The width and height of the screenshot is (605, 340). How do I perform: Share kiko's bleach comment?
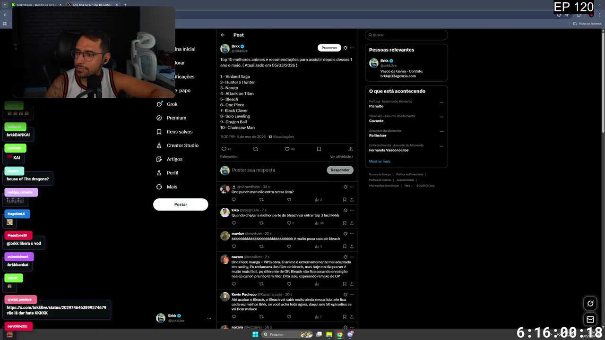coord(352,223)
